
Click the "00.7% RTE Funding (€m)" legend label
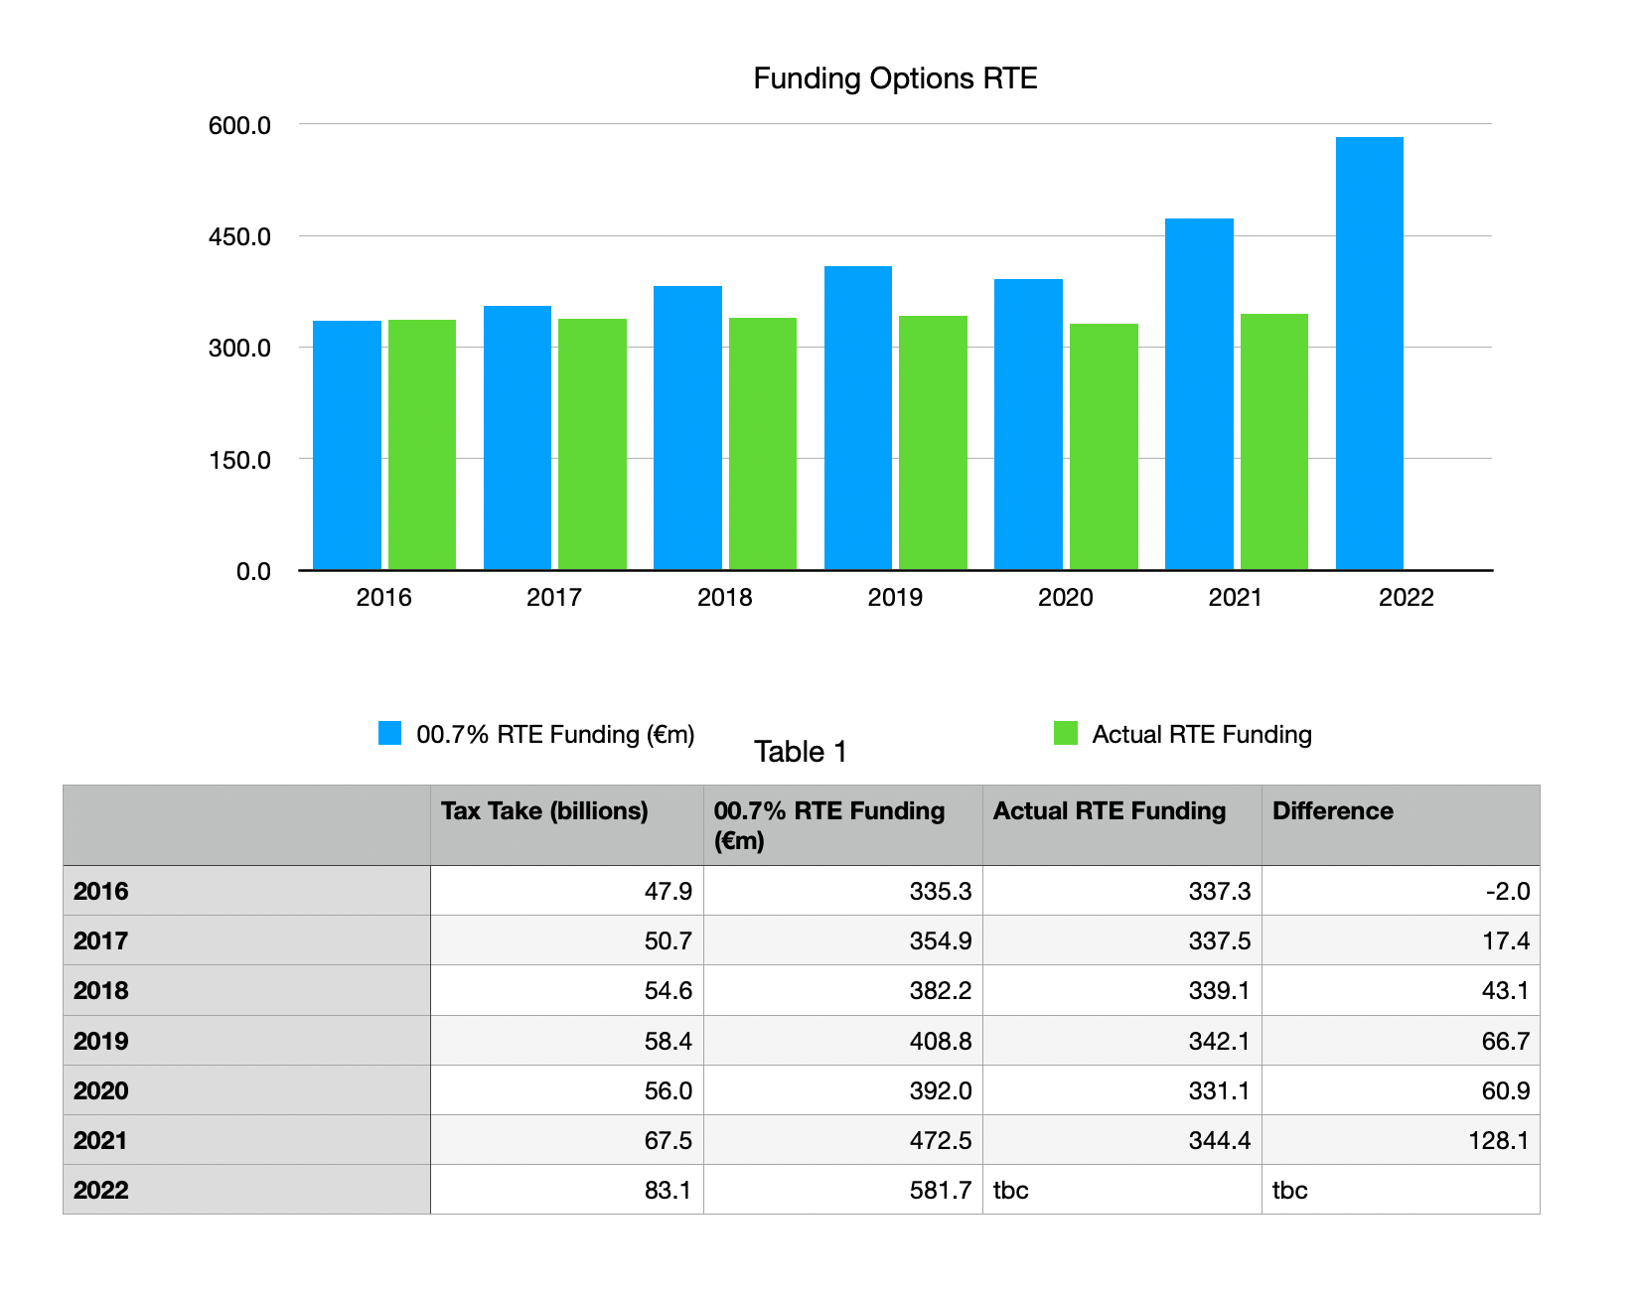coord(555,734)
